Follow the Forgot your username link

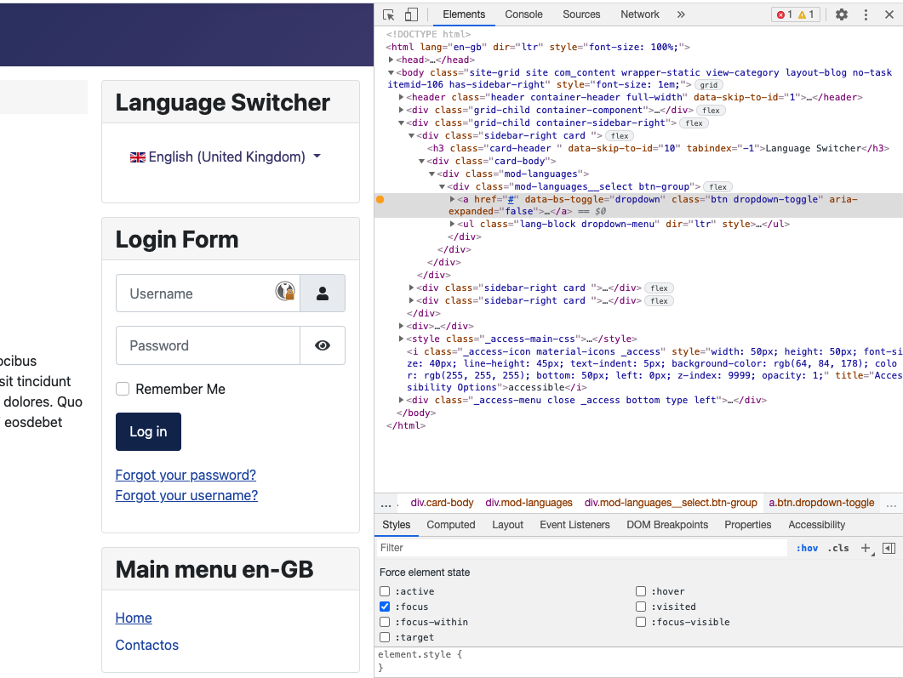(x=186, y=496)
